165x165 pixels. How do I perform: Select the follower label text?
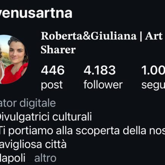click(x=103, y=85)
